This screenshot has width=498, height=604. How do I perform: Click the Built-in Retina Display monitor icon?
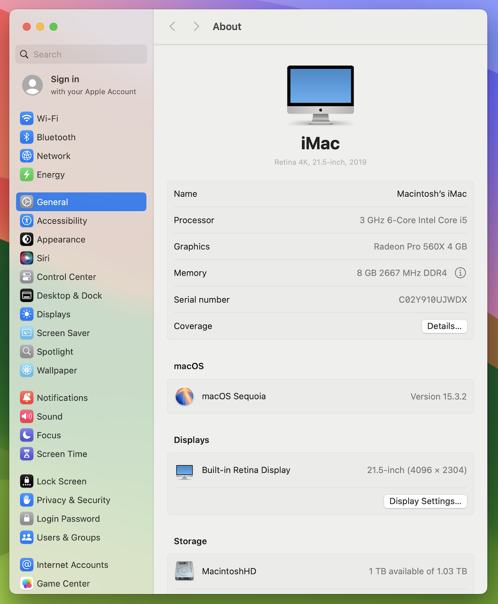point(185,471)
